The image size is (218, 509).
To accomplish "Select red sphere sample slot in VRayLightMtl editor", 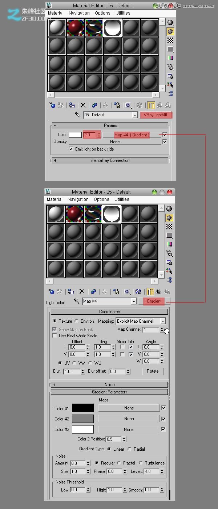I will pos(76,28).
